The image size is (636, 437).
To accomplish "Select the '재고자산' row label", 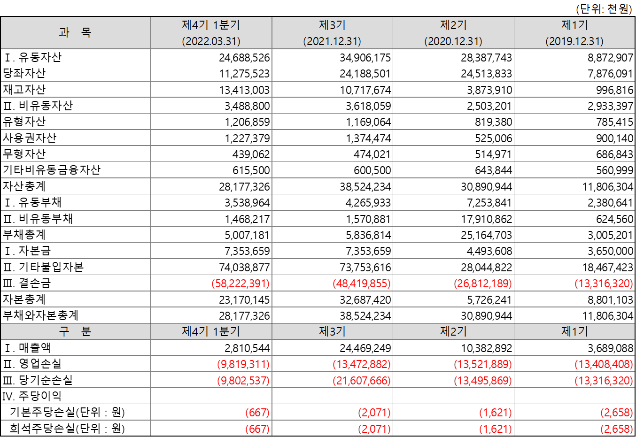I will click(24, 90).
